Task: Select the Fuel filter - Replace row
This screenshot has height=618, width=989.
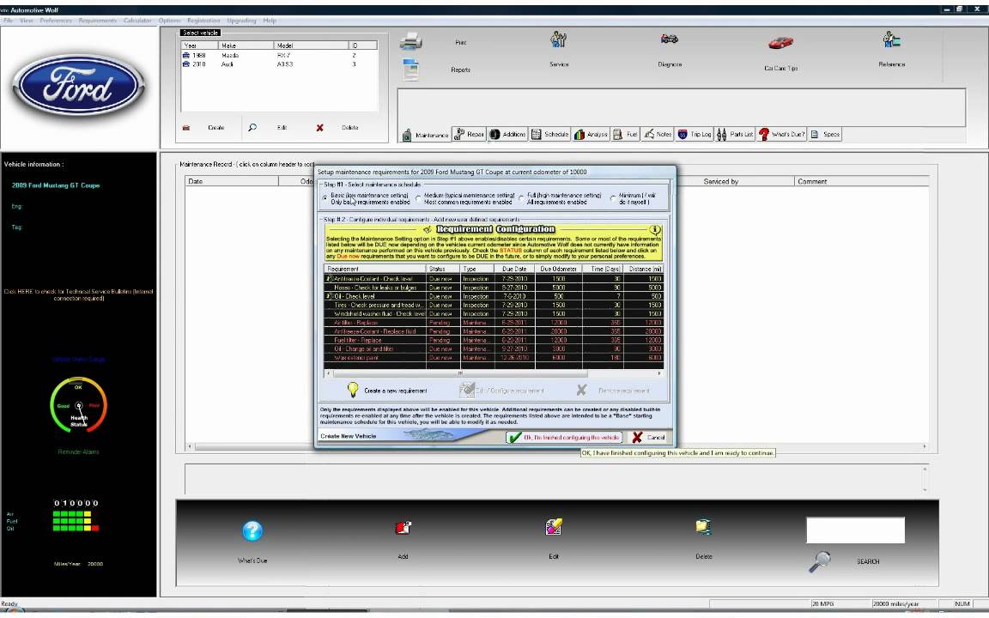Action: coord(494,340)
